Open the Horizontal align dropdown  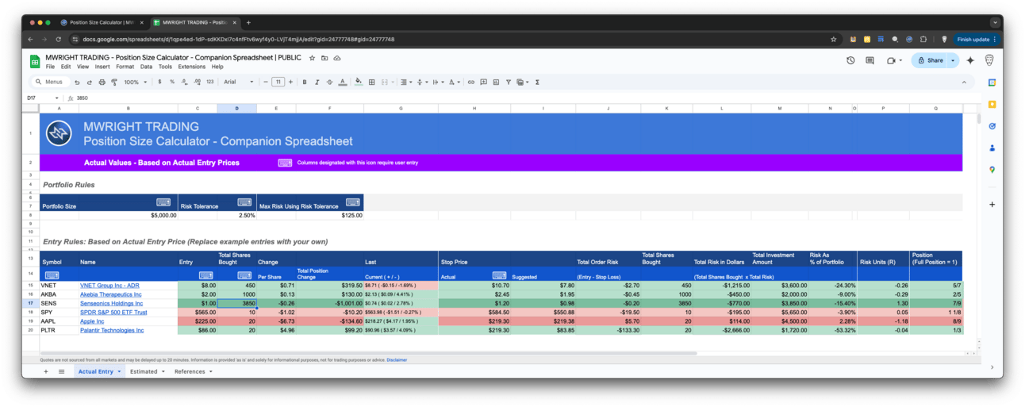pos(405,82)
